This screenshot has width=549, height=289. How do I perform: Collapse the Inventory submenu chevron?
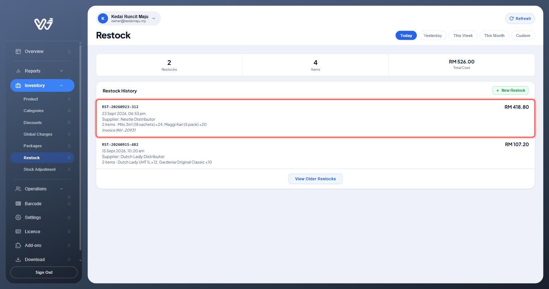(x=61, y=86)
